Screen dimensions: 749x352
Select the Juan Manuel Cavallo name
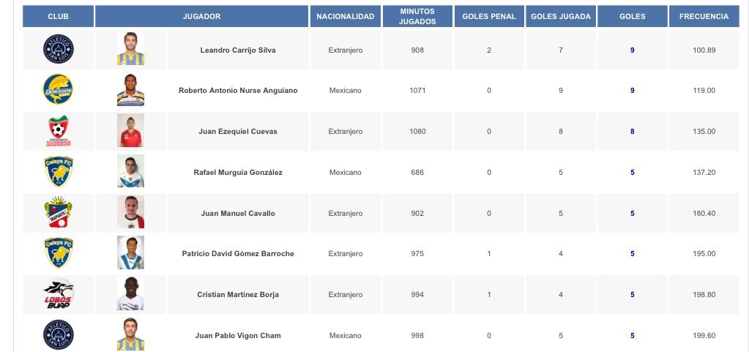click(x=238, y=213)
